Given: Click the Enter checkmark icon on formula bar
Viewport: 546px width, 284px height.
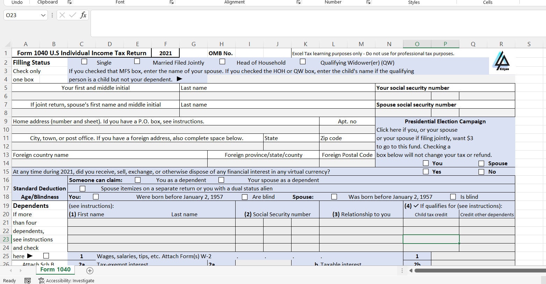Looking at the screenshot, I should tap(72, 15).
